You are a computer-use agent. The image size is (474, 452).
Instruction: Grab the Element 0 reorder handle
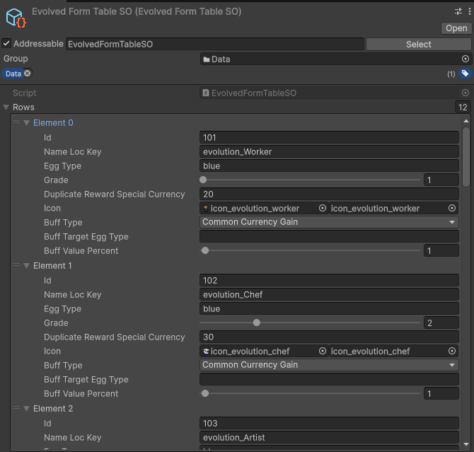tap(16, 122)
